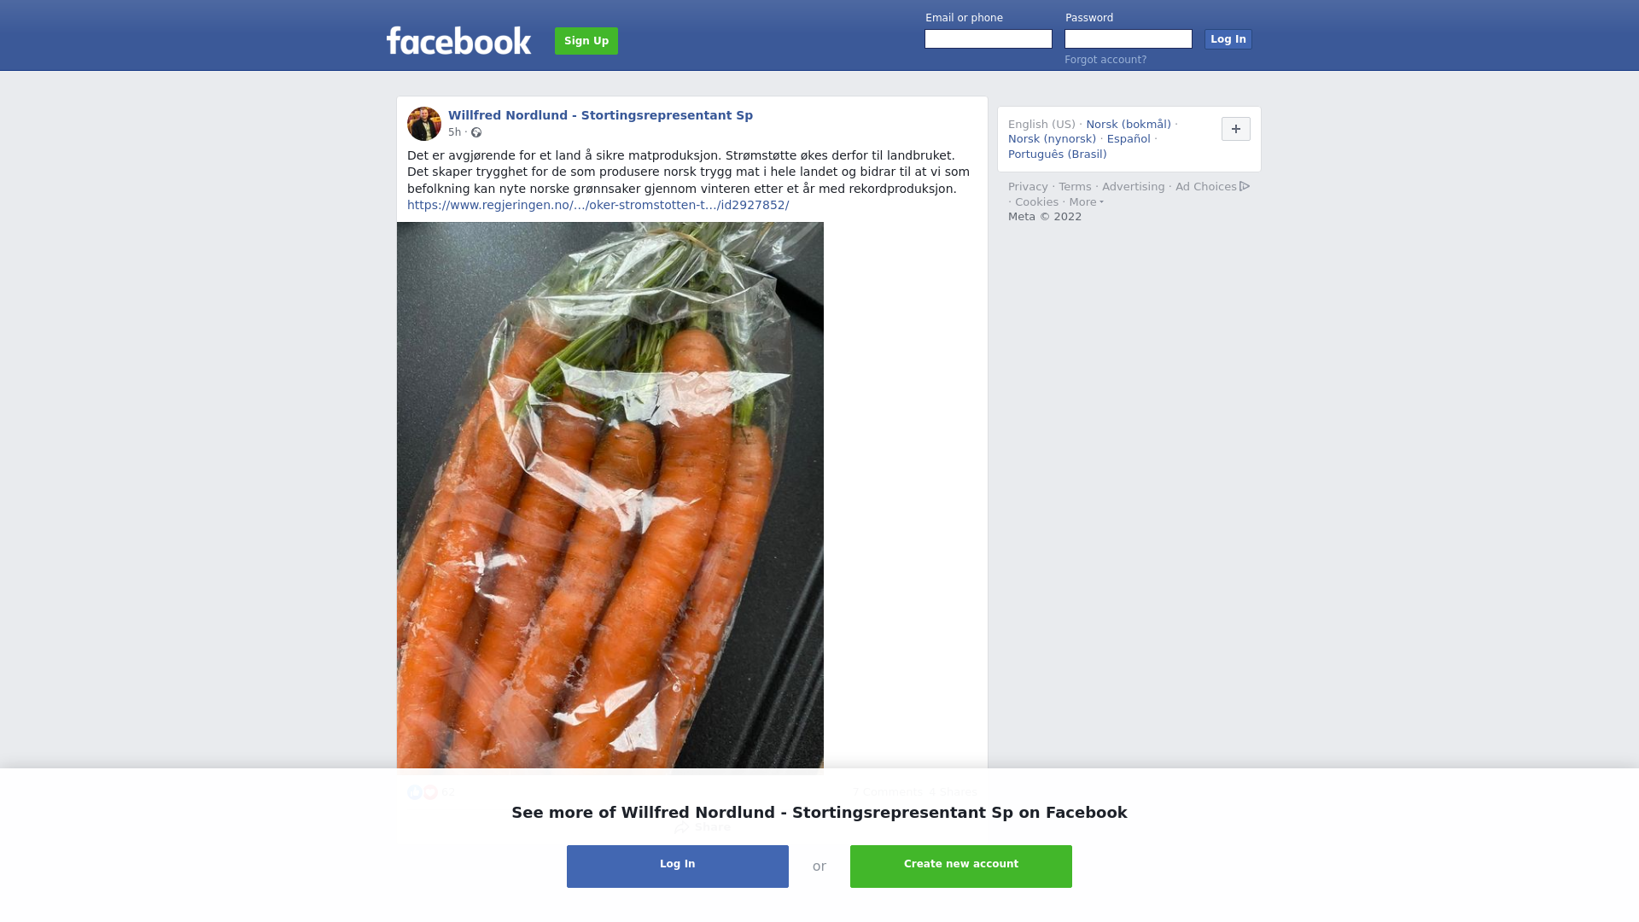
Task: Open Willfred Nordlund's profile picture
Action: pos(424,124)
